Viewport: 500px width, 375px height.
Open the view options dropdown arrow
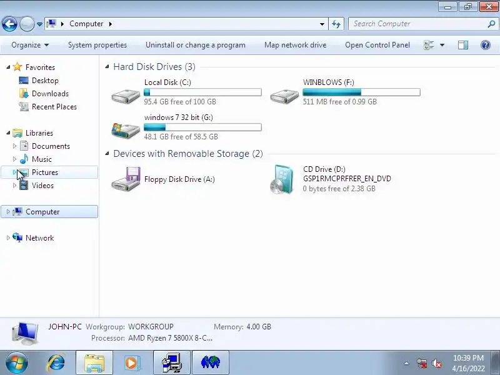[442, 45]
